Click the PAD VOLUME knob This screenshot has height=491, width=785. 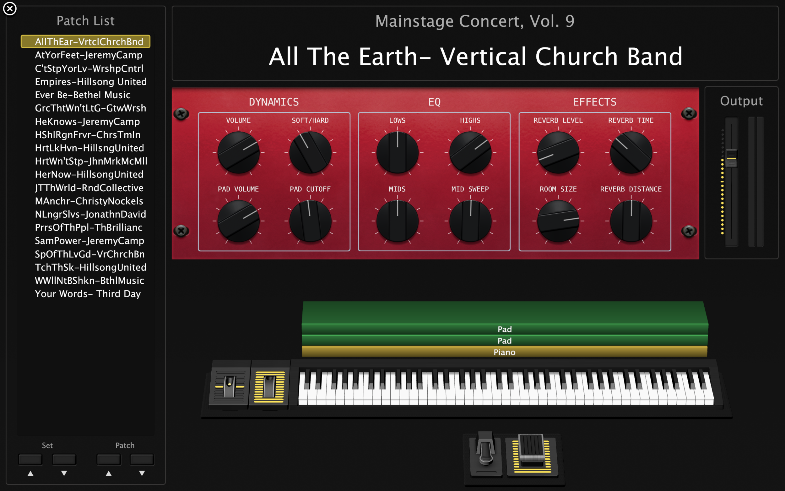239,221
